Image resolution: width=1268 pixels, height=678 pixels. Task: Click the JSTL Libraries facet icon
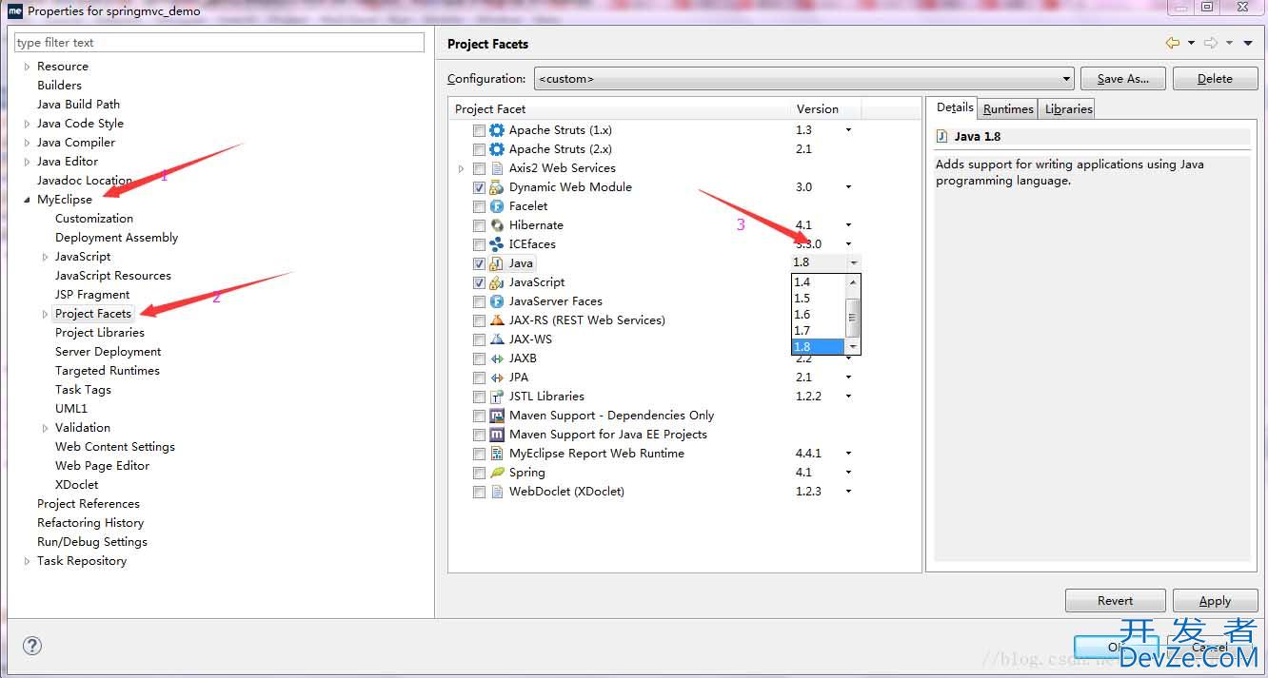[x=496, y=397]
